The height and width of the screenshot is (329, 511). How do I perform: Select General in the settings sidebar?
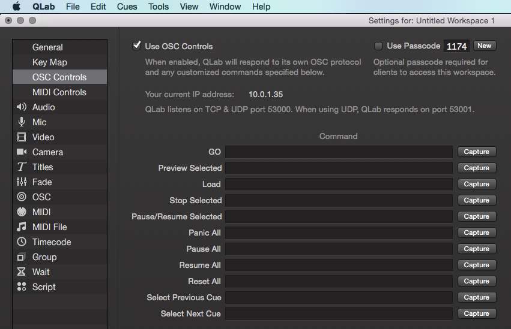(59, 47)
